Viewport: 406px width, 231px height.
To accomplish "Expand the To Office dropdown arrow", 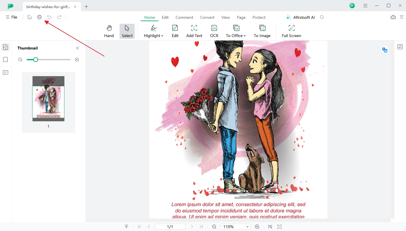I will pyautogui.click(x=245, y=36).
